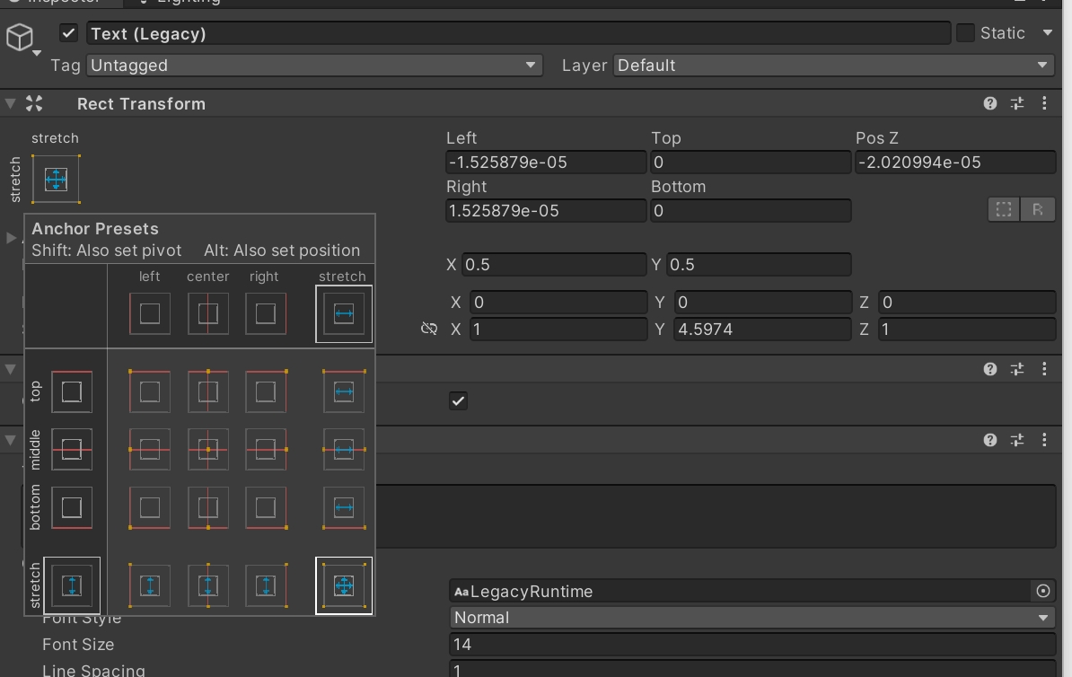Open the Layer dropdown

(x=833, y=65)
